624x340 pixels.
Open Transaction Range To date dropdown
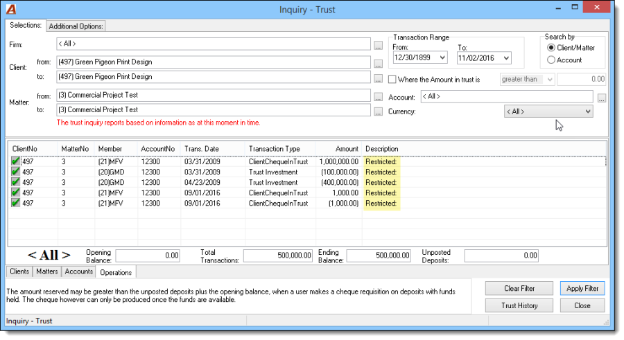point(506,58)
